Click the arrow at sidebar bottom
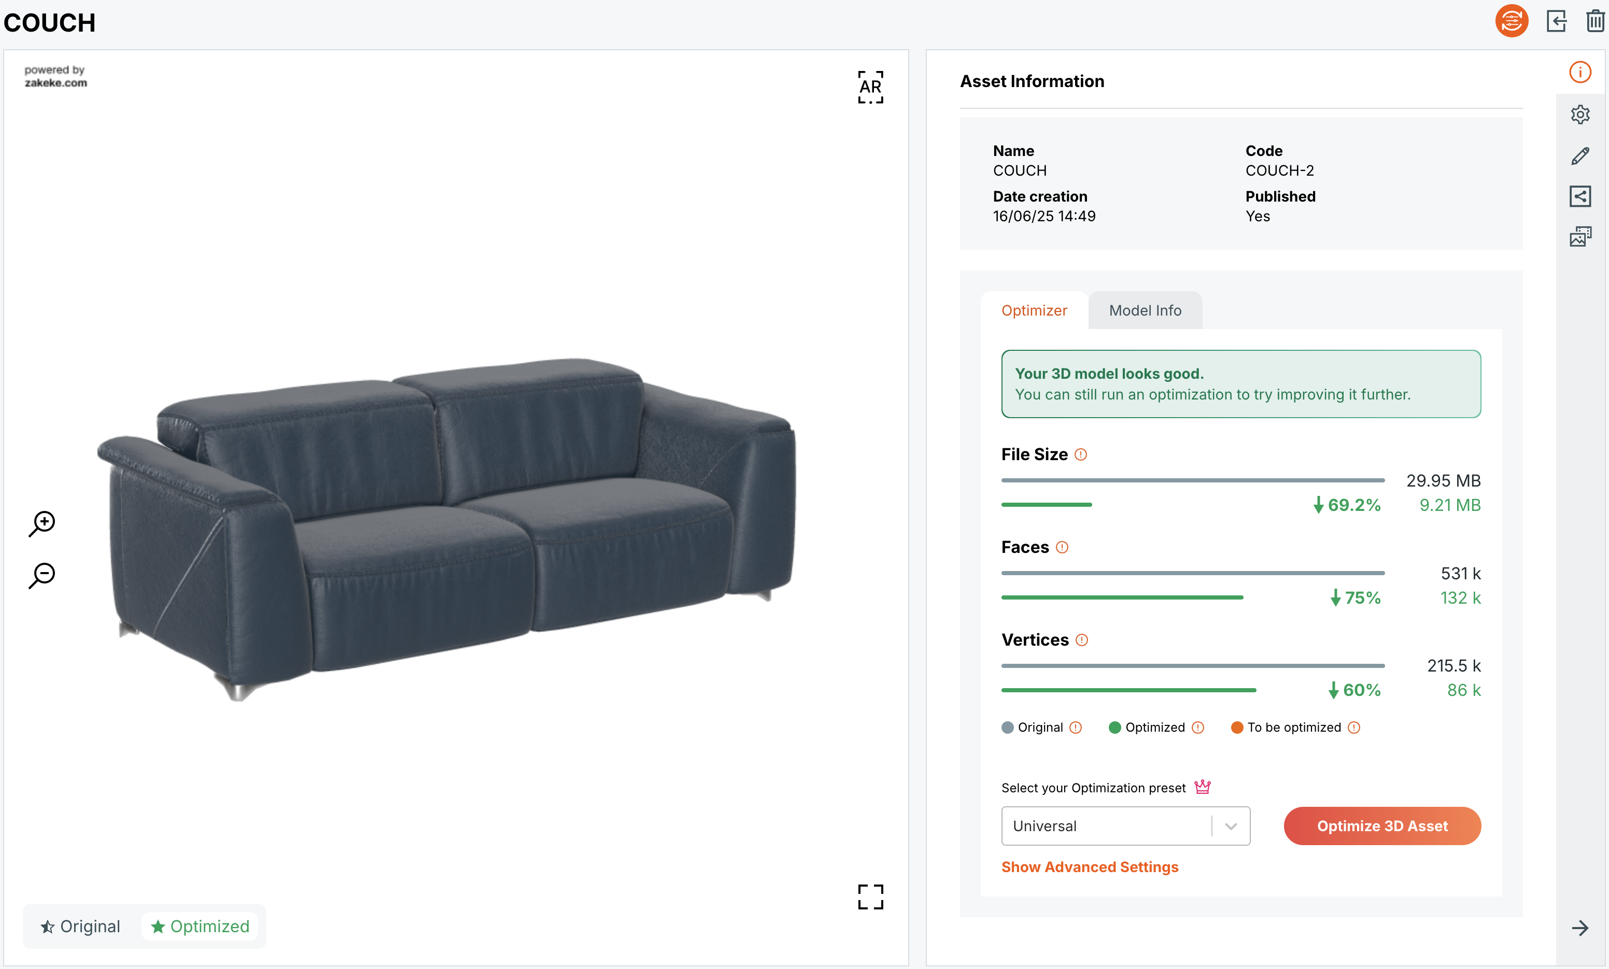This screenshot has height=969, width=1609. point(1580,928)
